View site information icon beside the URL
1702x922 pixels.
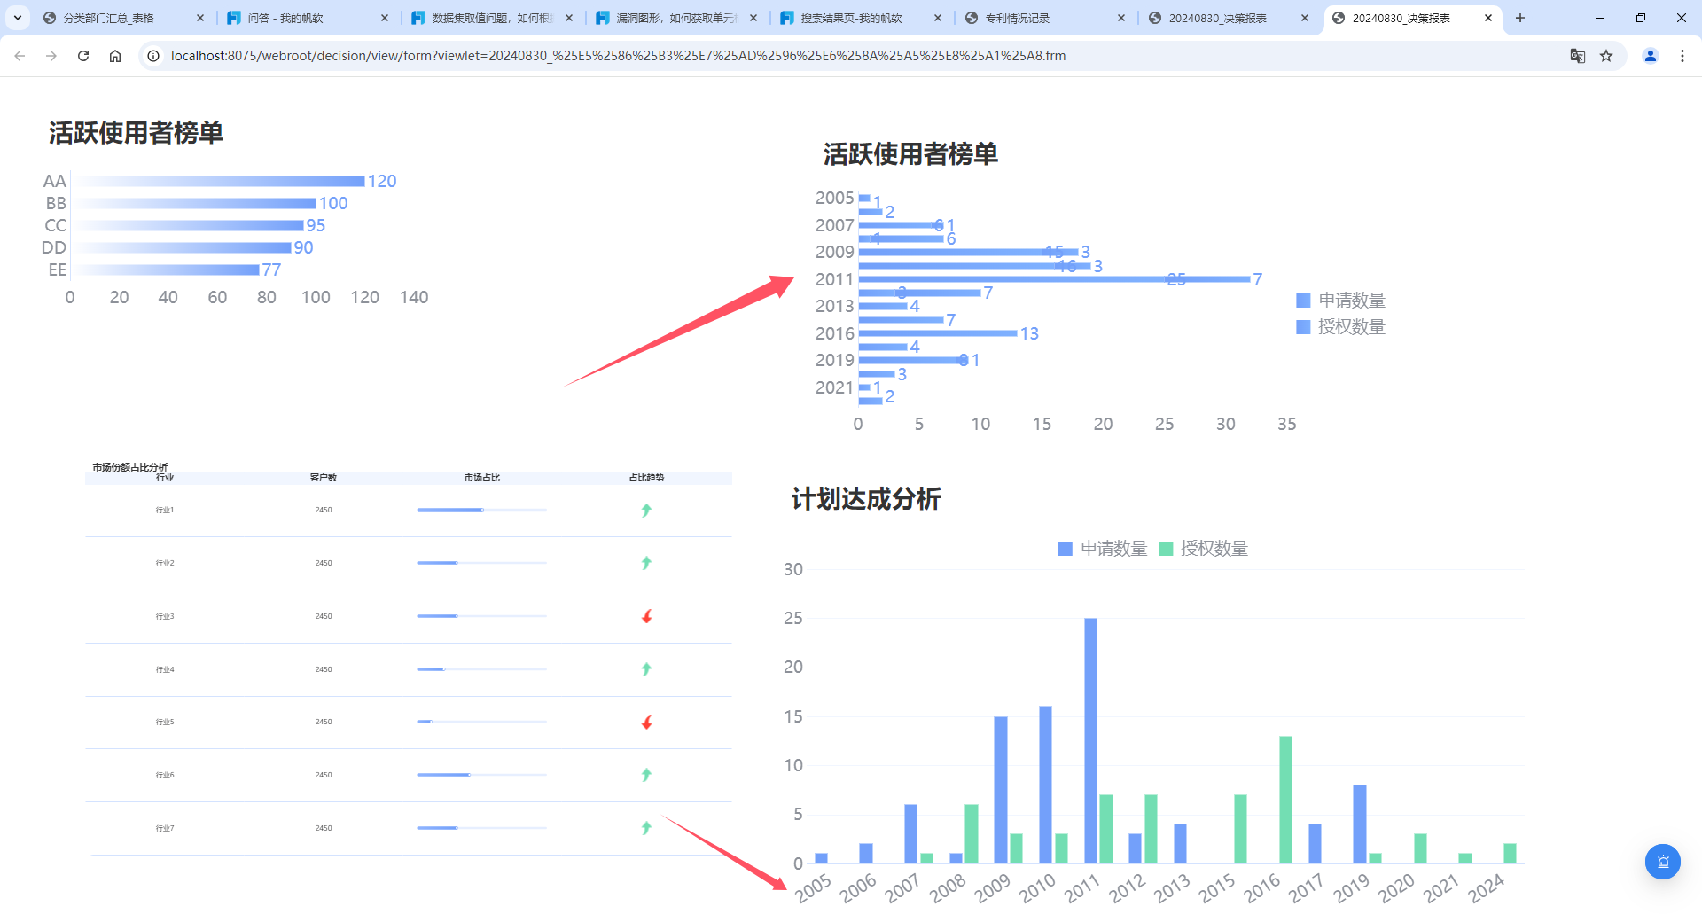[x=153, y=56]
